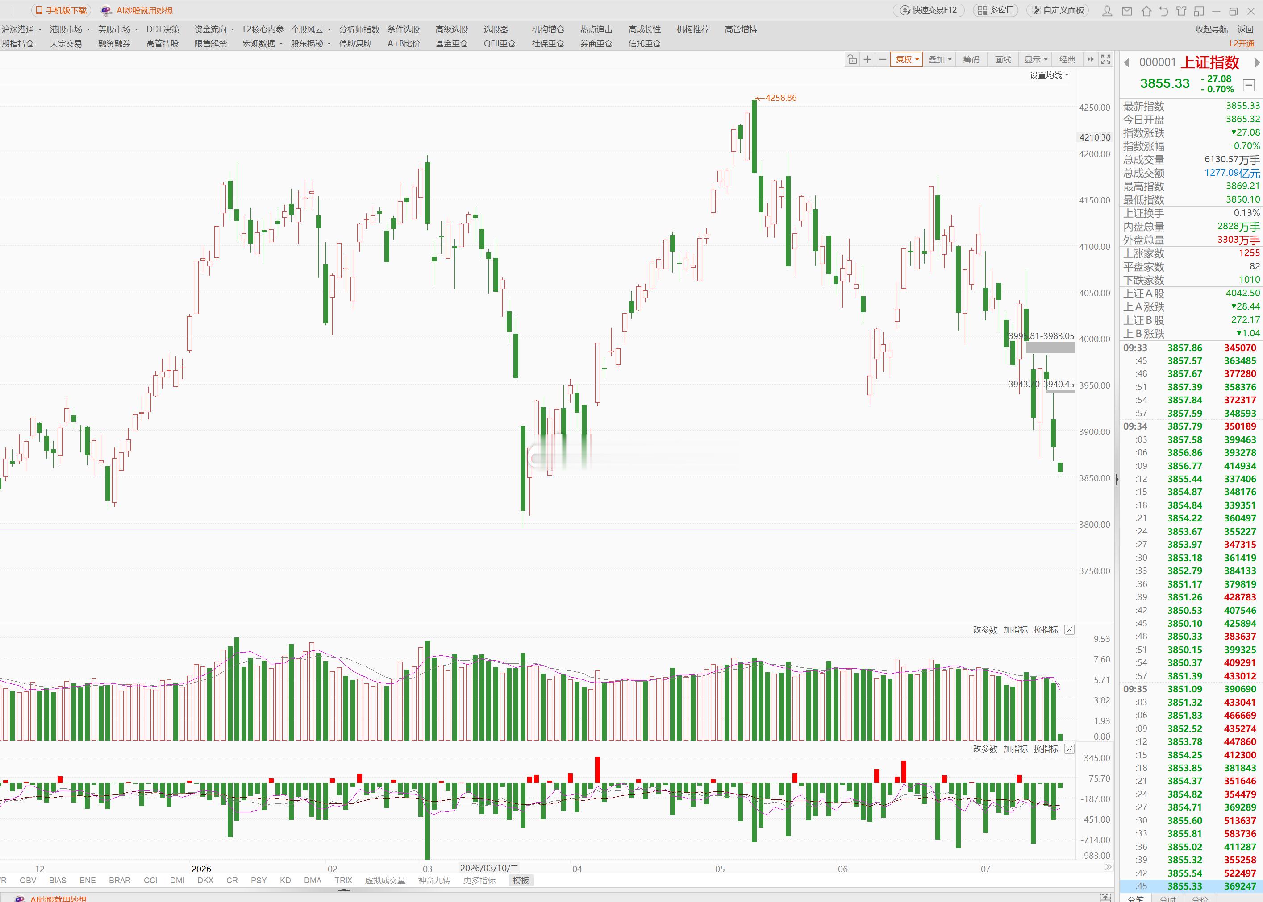This screenshot has height=902, width=1263.
Task: Click the upload arrow icon at bottom
Action: click(x=1105, y=898)
